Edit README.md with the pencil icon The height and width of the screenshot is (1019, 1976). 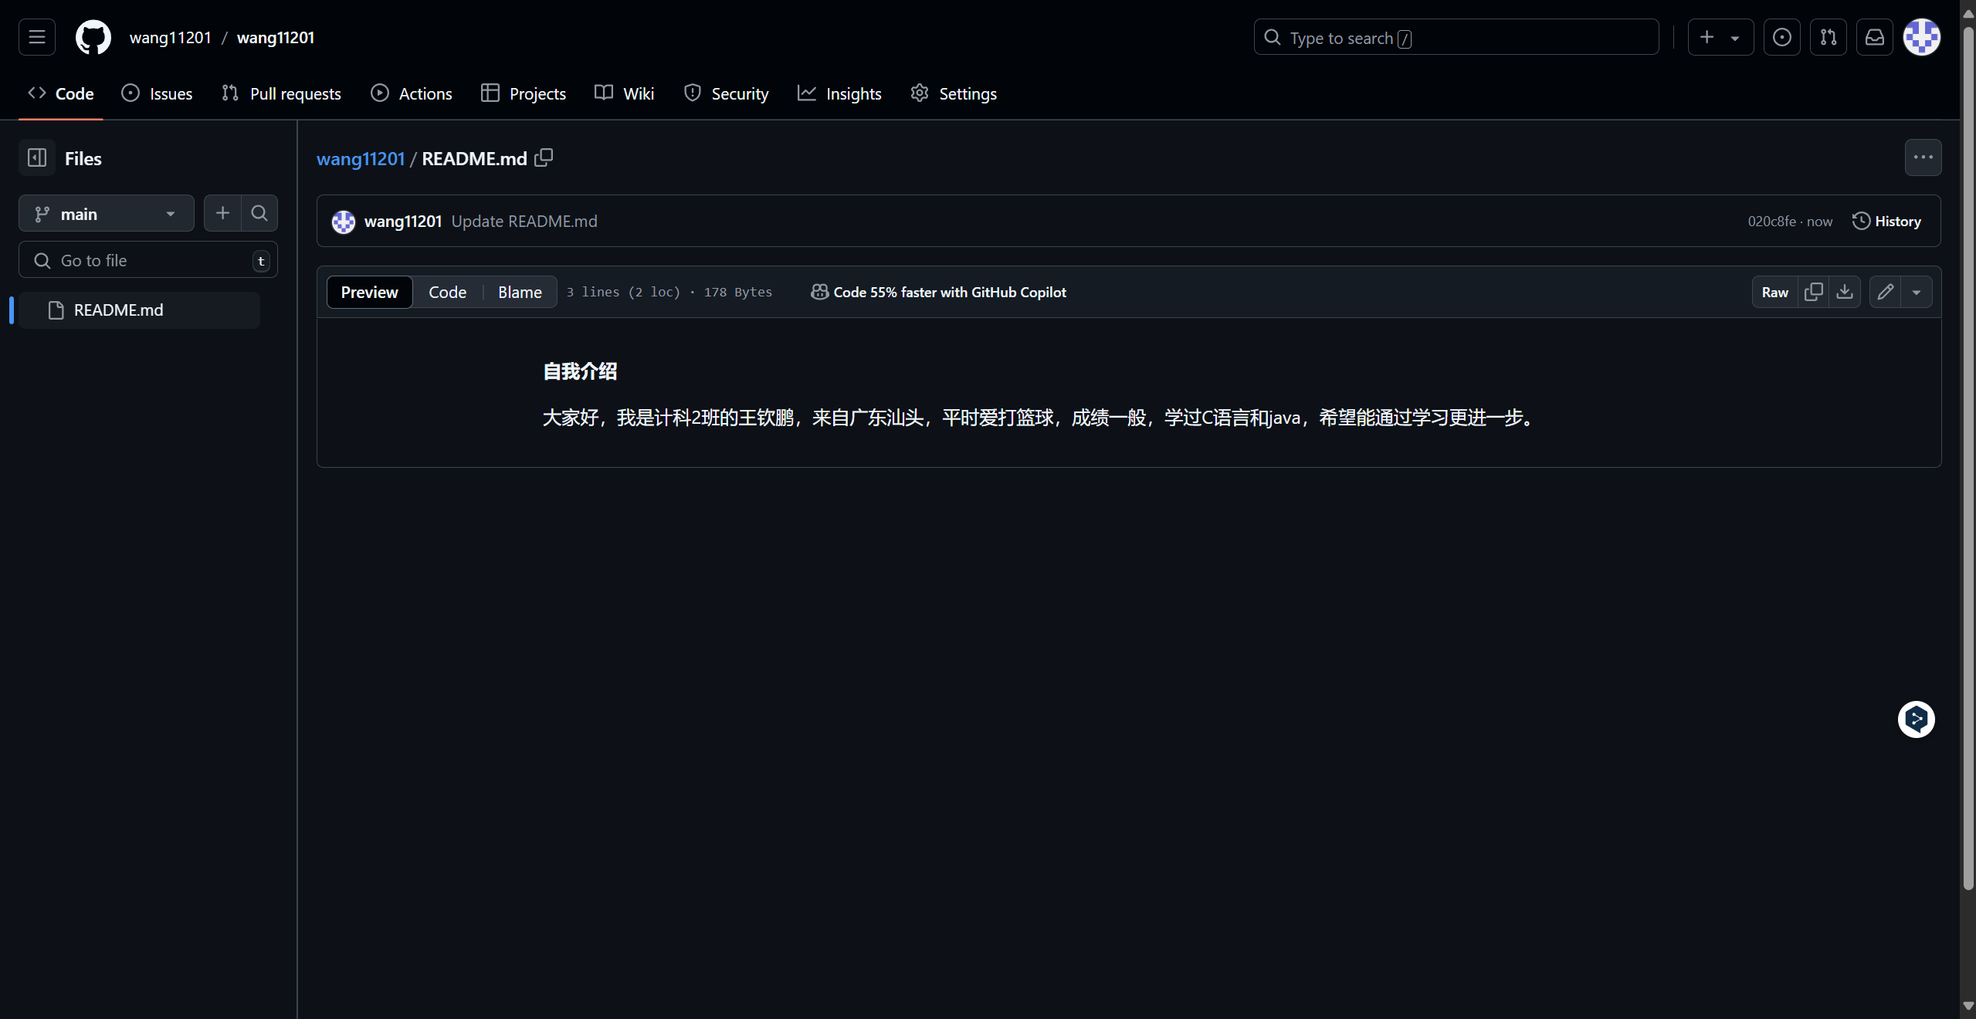click(x=1885, y=292)
